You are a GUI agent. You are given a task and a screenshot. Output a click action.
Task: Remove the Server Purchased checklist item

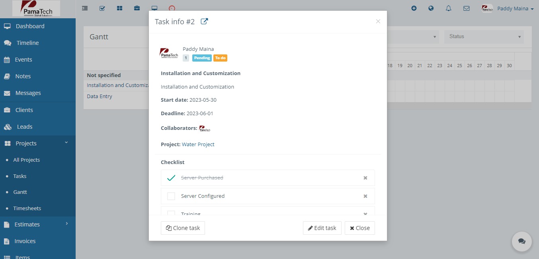[x=365, y=178]
